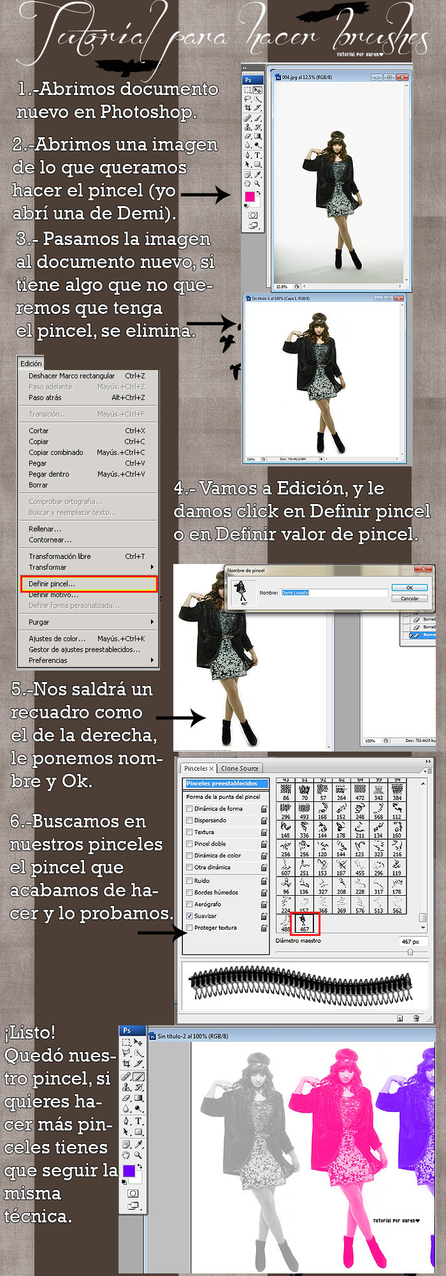Check the Bordes húmedos checkbox
Image resolution: width=446 pixels, height=1276 pixels.
(x=189, y=892)
